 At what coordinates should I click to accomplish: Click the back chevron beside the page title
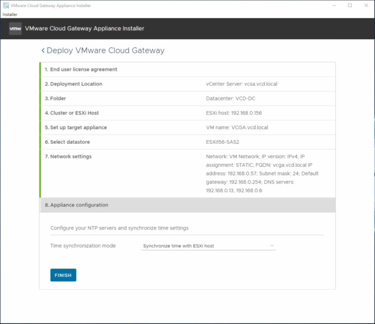point(43,50)
